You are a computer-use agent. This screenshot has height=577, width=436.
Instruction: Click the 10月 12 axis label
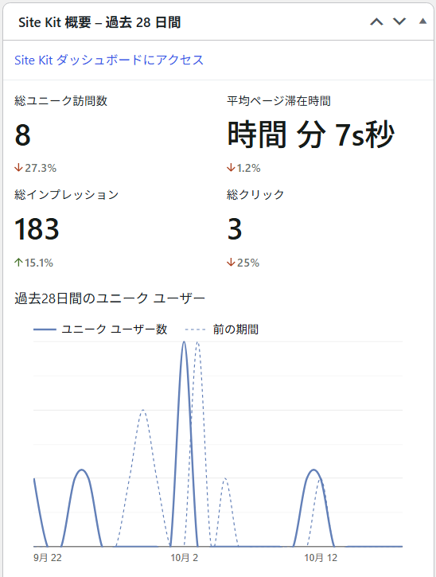tap(321, 558)
